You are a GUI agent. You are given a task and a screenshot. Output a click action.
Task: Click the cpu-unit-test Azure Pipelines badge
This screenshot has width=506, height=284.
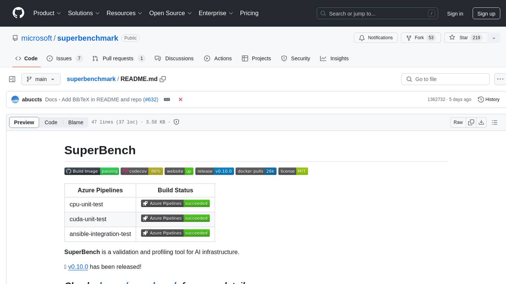pyautogui.click(x=175, y=203)
